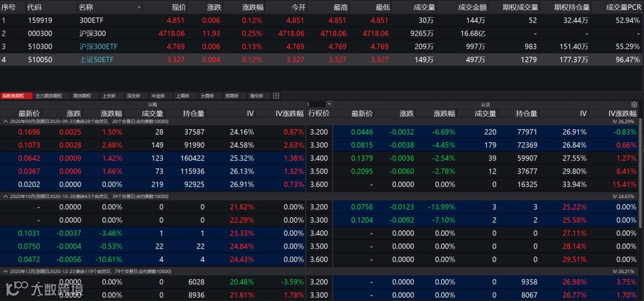The height and width of the screenshot is (301, 644).
Task: Select call price 0.1696 in September
Action: [x=29, y=132]
